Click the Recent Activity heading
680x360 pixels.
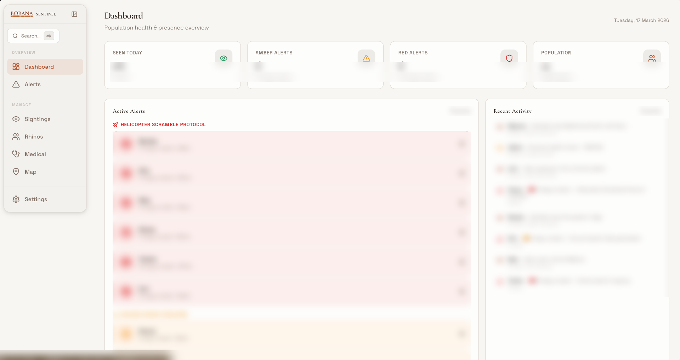[512, 111]
